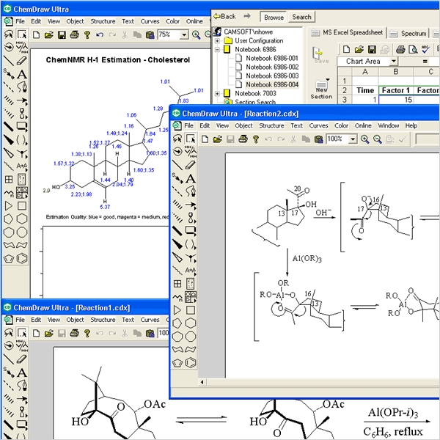The height and width of the screenshot is (440, 440).
Task: Choose the Text tool in Reaction2 window
Action: [x=191, y=178]
